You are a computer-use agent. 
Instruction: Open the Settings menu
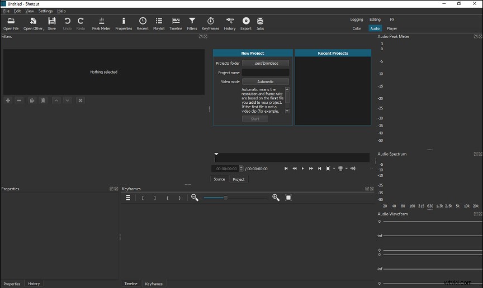pyautogui.click(x=45, y=11)
